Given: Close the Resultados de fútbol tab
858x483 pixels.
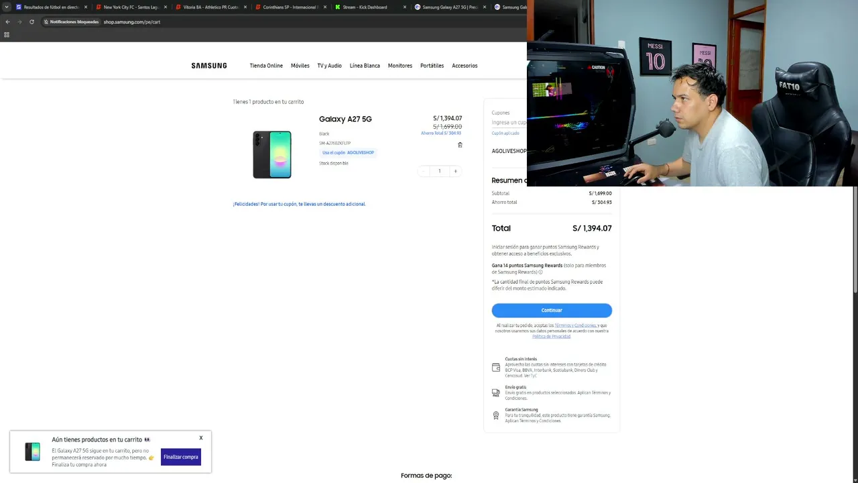Looking at the screenshot, I should [x=86, y=7].
